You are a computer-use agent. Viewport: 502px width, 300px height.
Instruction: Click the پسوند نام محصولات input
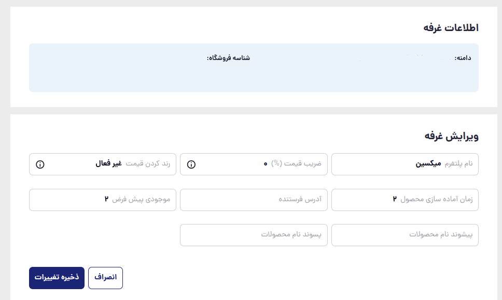(x=254, y=235)
